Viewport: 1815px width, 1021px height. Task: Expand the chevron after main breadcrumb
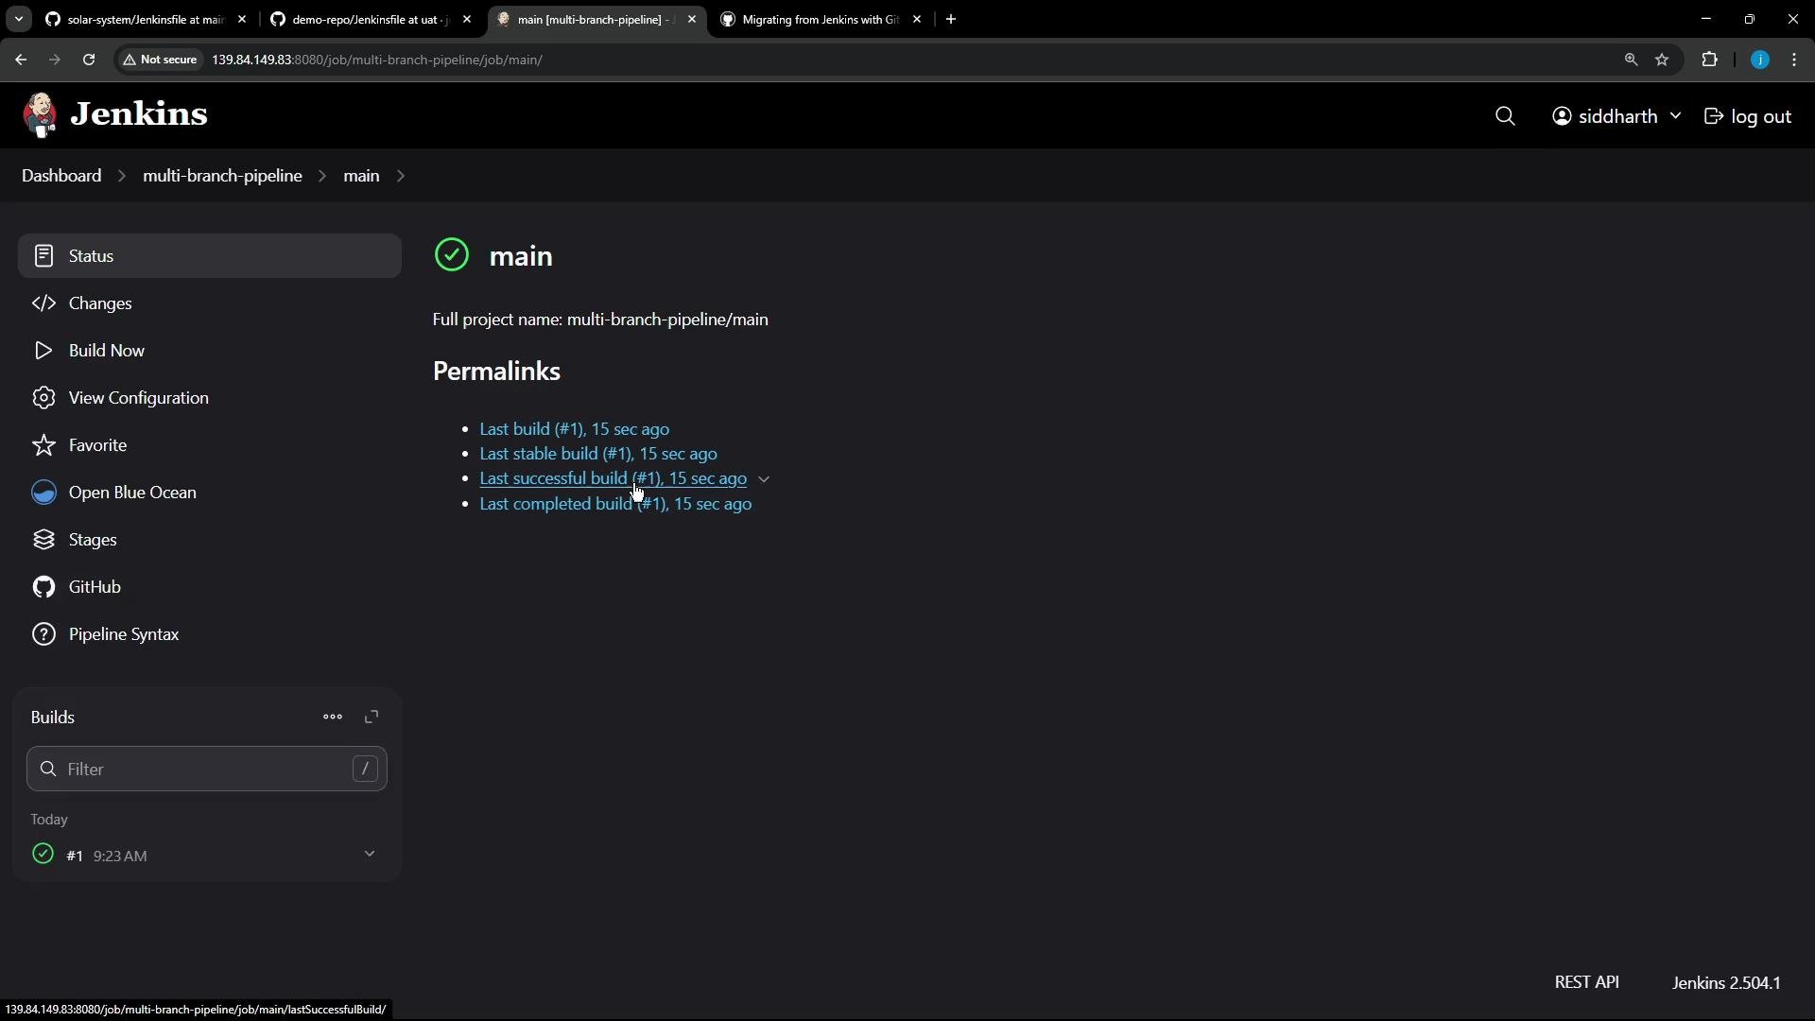[x=401, y=176]
